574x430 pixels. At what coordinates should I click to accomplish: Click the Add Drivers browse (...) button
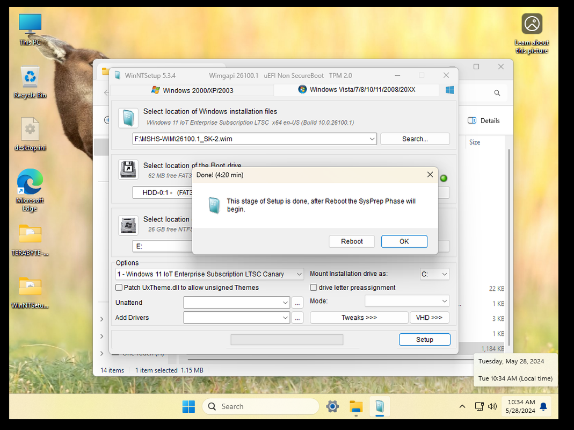[x=297, y=318]
